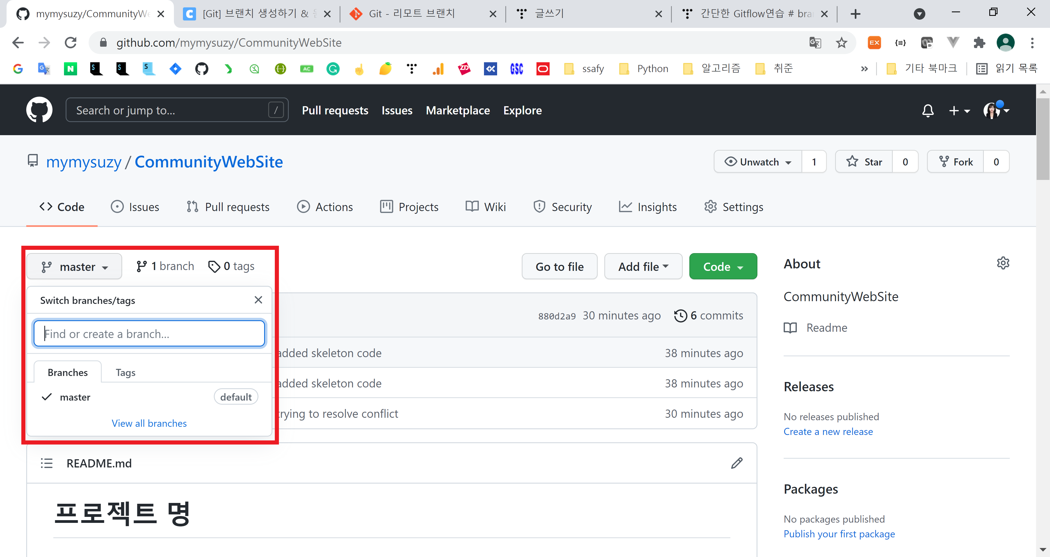Switch to the Tags tab

coord(125,372)
